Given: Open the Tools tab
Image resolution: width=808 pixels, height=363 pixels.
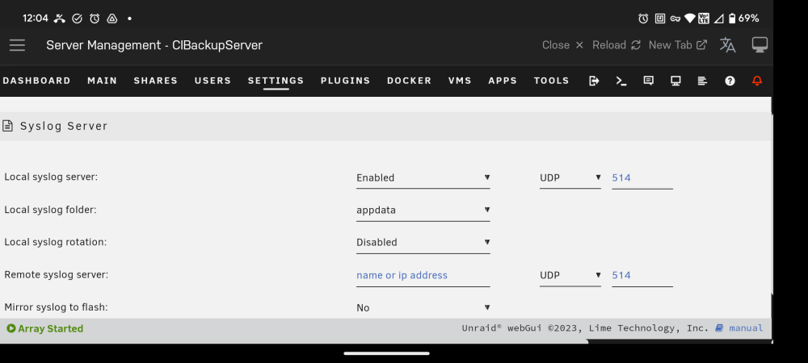Looking at the screenshot, I should [551, 81].
